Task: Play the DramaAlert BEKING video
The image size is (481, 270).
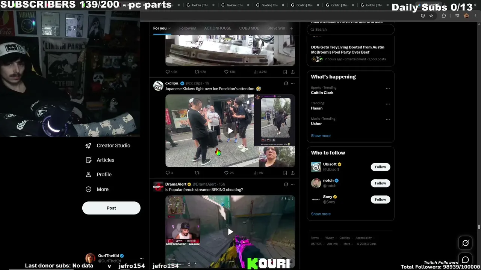Action: click(x=230, y=232)
